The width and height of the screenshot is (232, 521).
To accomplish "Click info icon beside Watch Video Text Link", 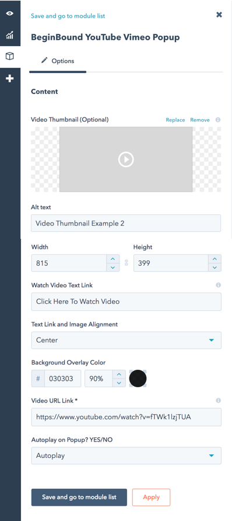I will 218,285.
